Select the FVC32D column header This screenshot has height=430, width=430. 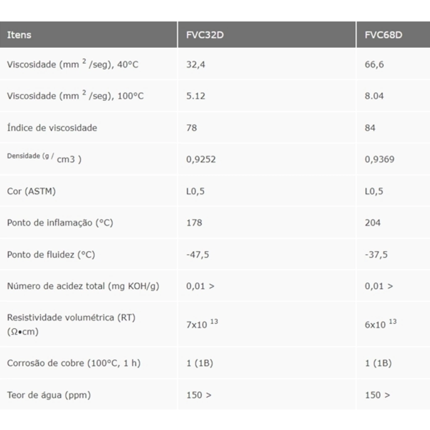click(205, 35)
